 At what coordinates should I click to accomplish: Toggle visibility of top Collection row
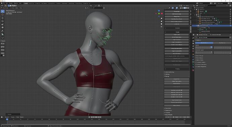click(230, 10)
